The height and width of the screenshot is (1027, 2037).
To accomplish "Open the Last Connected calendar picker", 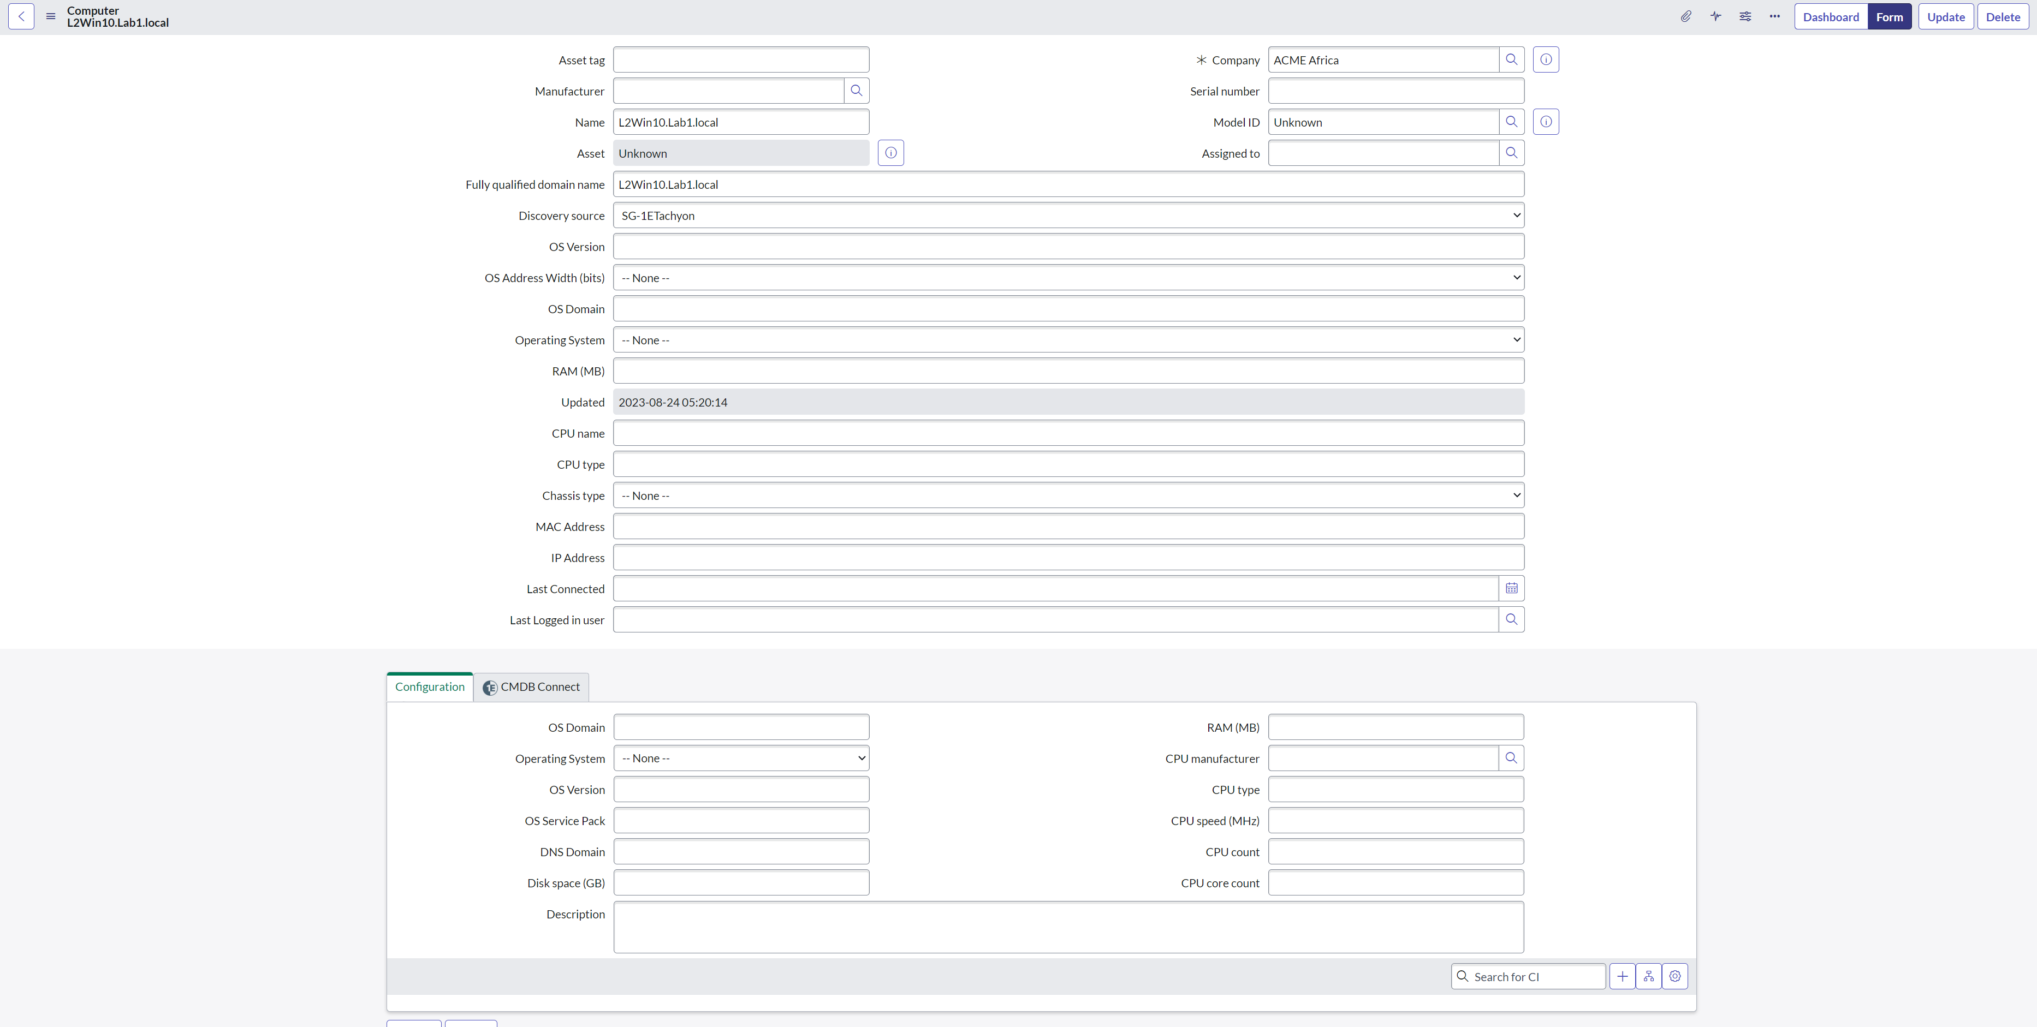I will [x=1511, y=588].
